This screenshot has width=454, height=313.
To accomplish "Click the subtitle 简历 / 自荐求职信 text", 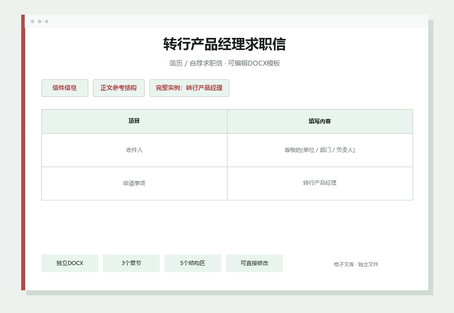I will click(196, 63).
